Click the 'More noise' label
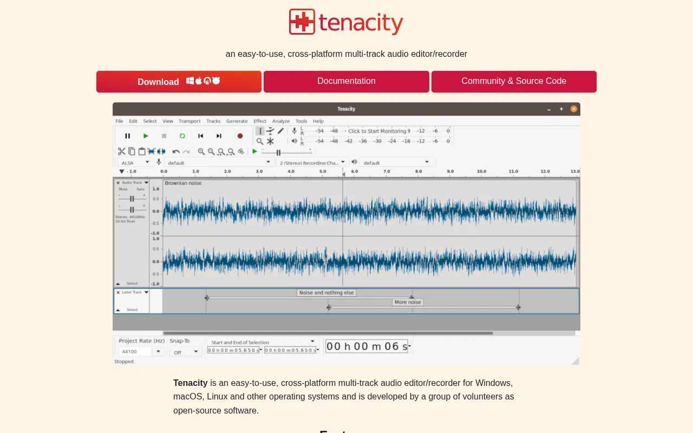 408,302
